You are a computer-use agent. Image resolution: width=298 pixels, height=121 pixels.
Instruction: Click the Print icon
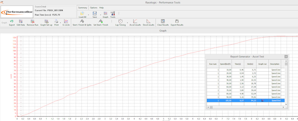56,21
